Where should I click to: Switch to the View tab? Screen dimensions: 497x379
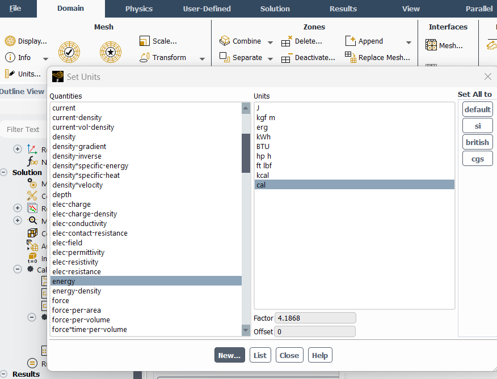411,8
